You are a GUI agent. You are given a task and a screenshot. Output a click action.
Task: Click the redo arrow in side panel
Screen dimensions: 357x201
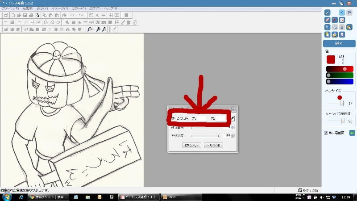click(349, 13)
